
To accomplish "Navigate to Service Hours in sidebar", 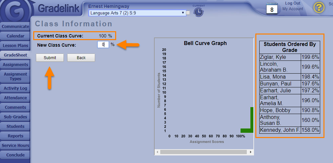I will (15, 146).
